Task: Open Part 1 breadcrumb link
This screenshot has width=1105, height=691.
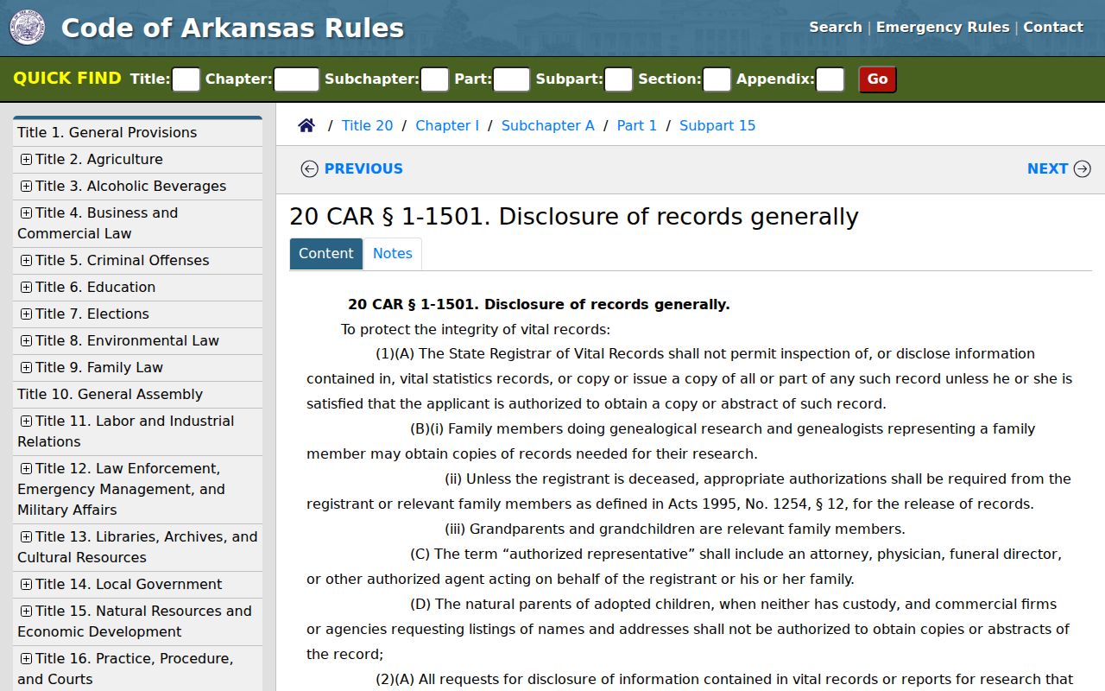Action: (637, 125)
